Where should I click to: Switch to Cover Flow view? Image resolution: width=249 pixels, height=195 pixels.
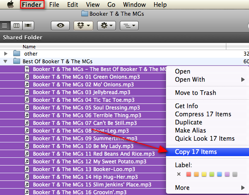pyautogui.click(x=28, y=26)
